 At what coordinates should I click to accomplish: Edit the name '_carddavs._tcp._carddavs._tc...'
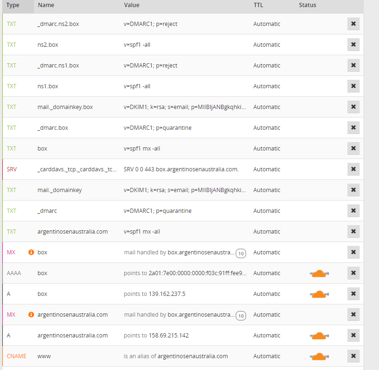[x=77, y=169]
